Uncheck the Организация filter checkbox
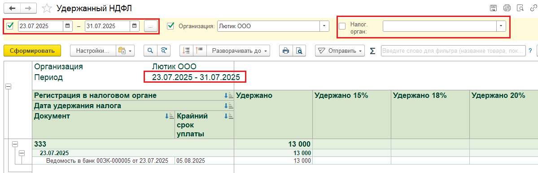 (171, 26)
